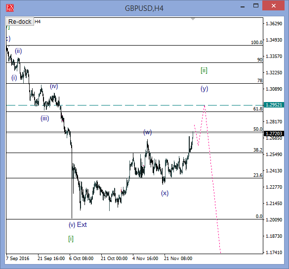The image size is (289, 269).
Task: Click the 90 Fibonacci level label
Action: click(260, 60)
